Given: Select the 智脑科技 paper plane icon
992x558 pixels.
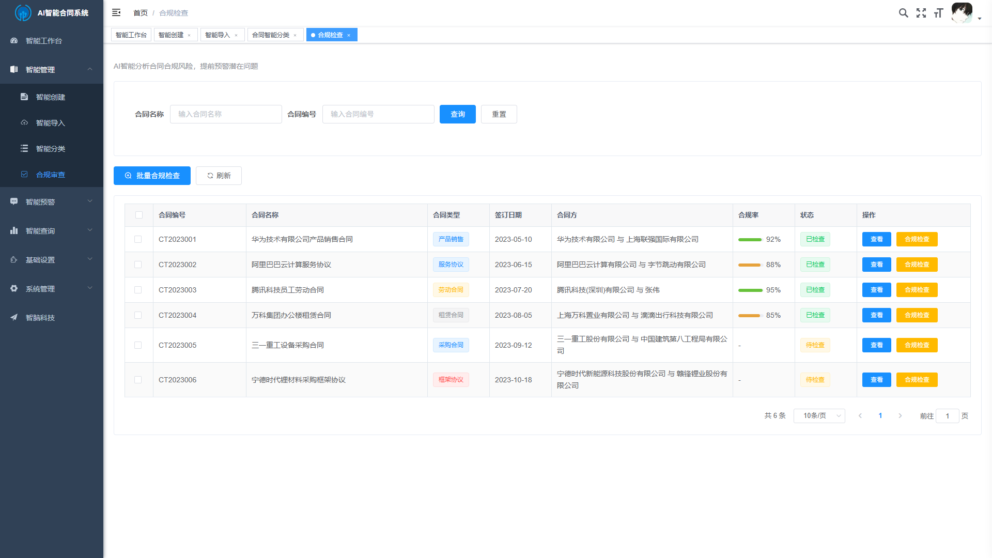Looking at the screenshot, I should (13, 317).
